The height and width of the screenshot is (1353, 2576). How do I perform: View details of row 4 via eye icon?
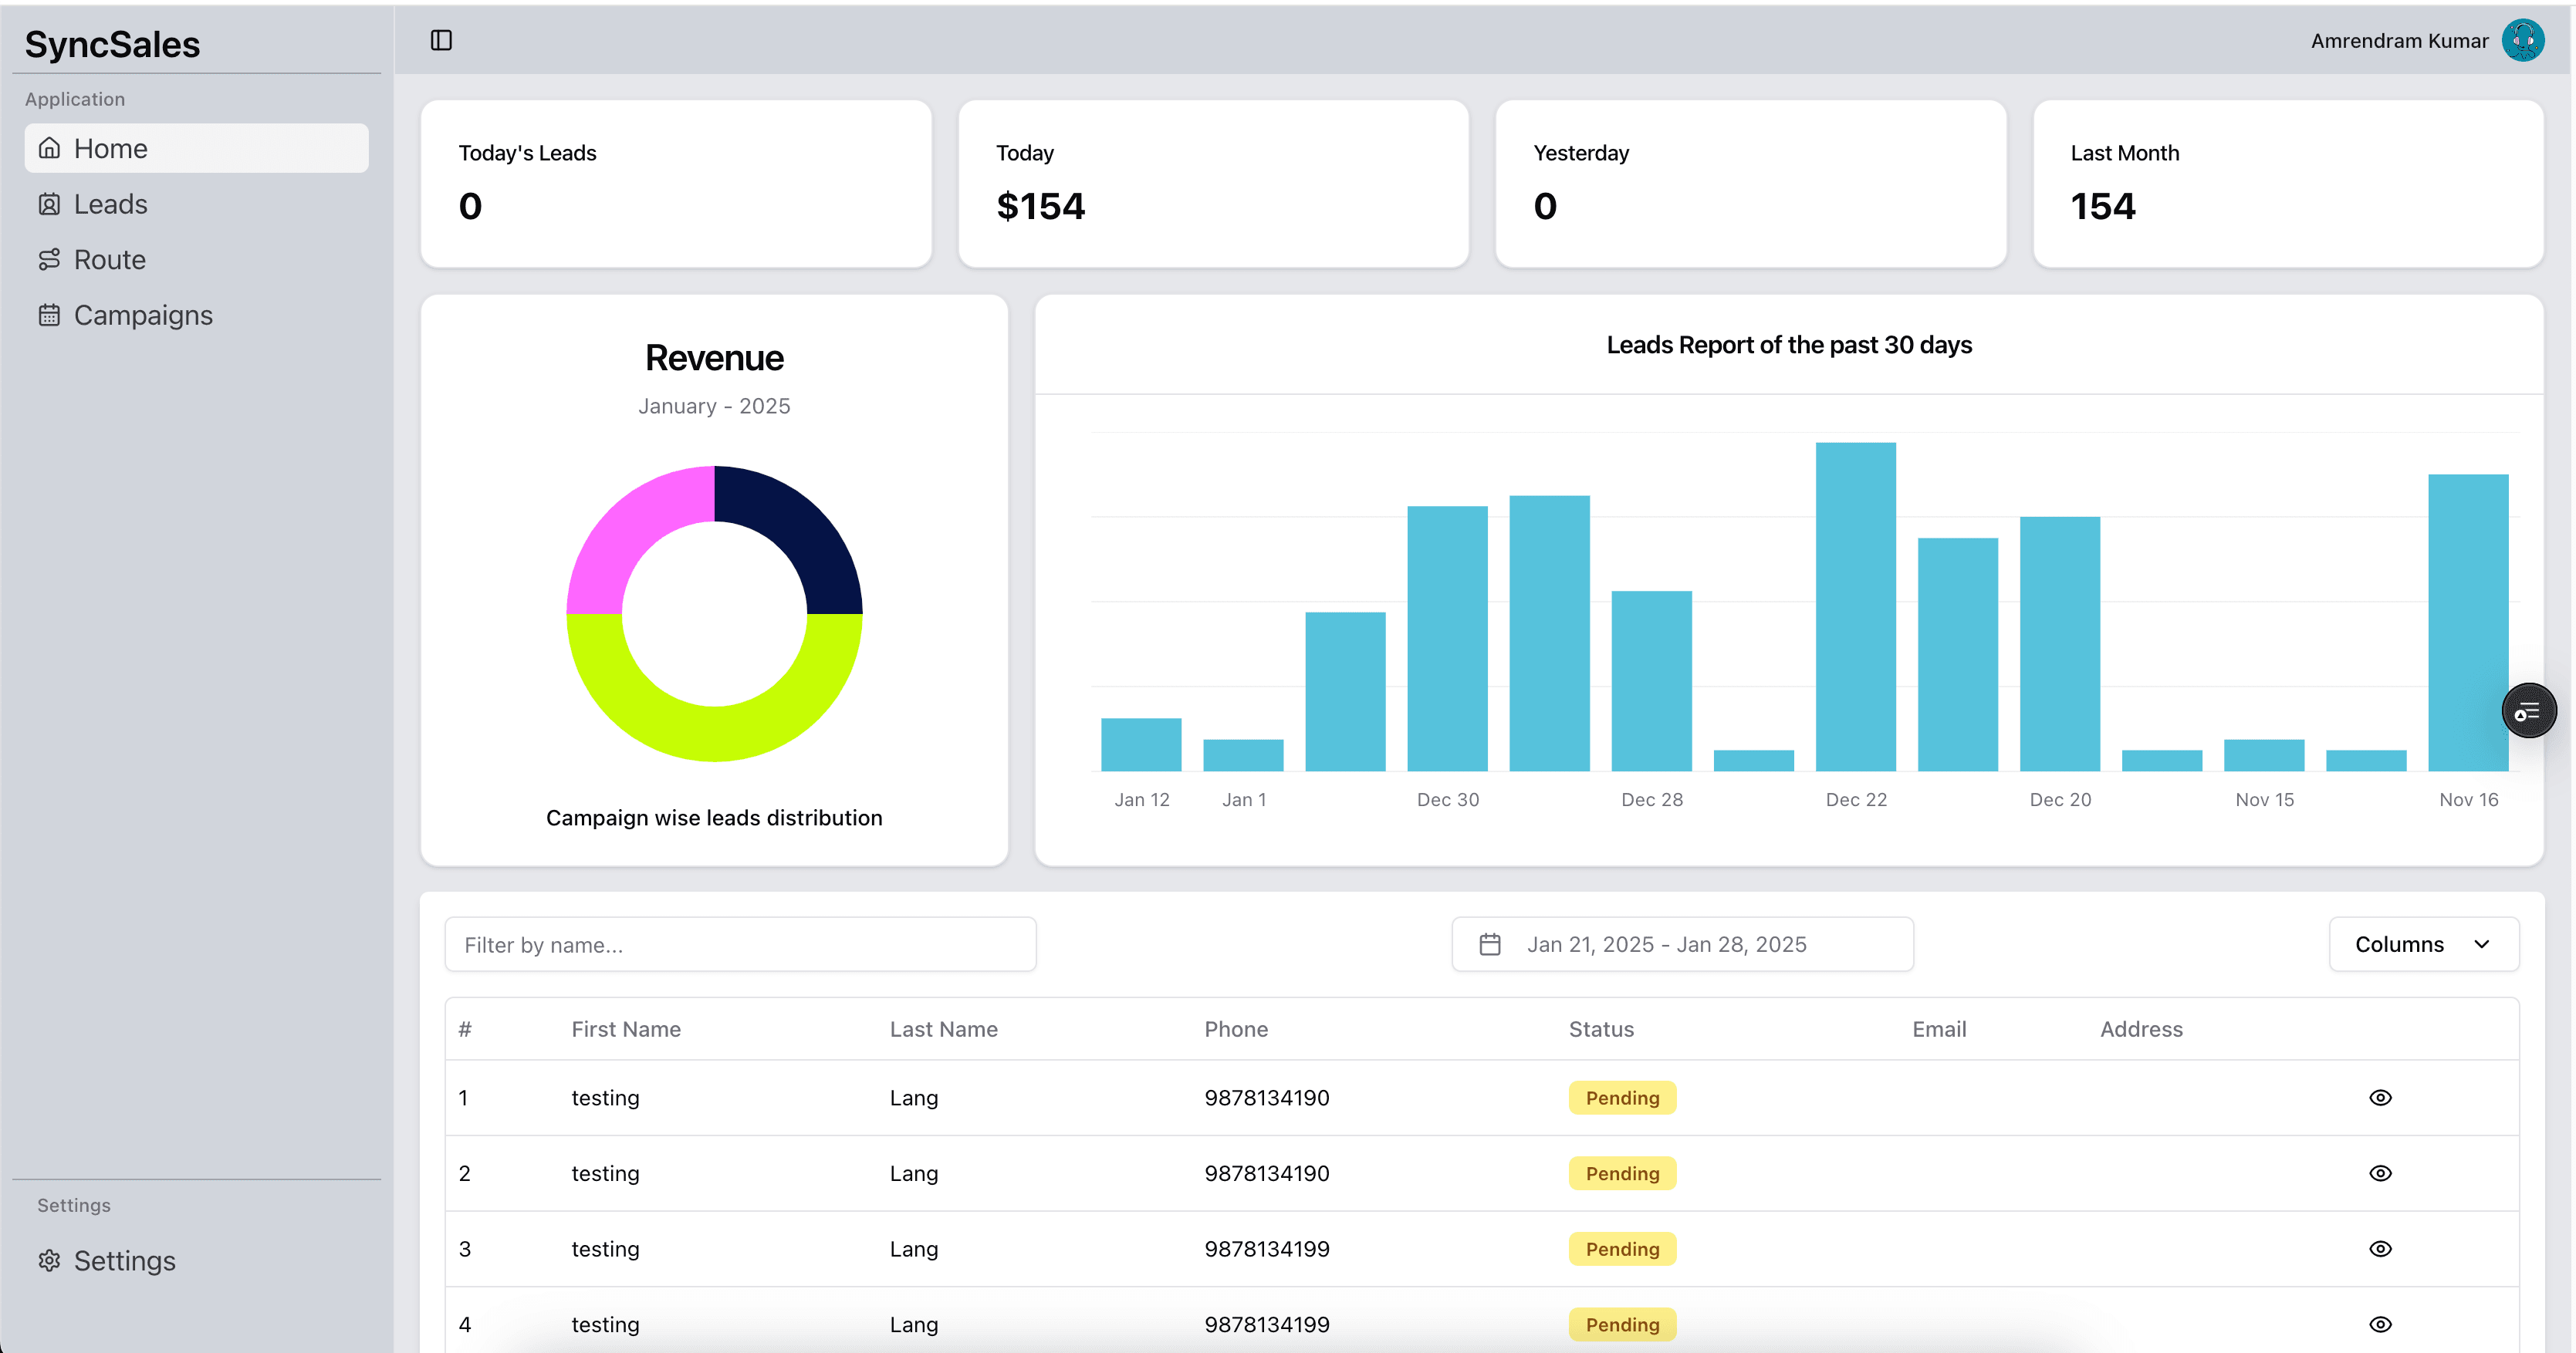pos(2380,1324)
